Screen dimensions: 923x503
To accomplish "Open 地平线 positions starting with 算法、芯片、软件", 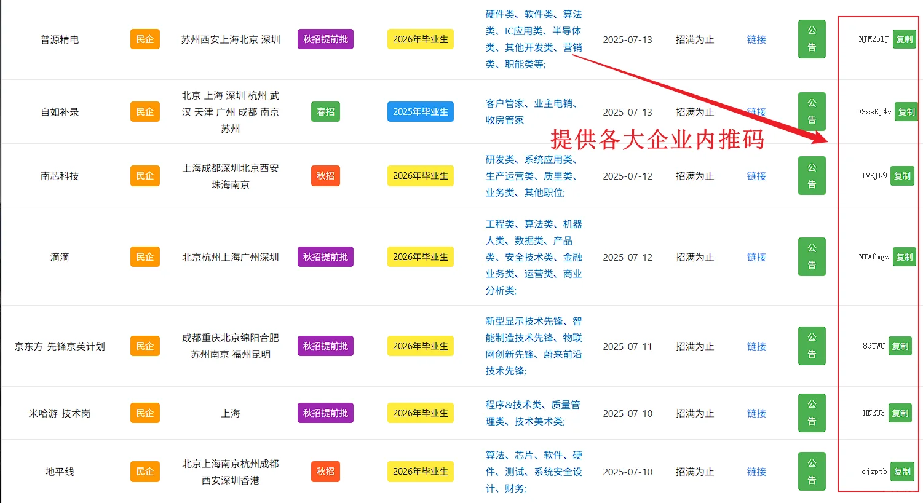I will coord(534,472).
